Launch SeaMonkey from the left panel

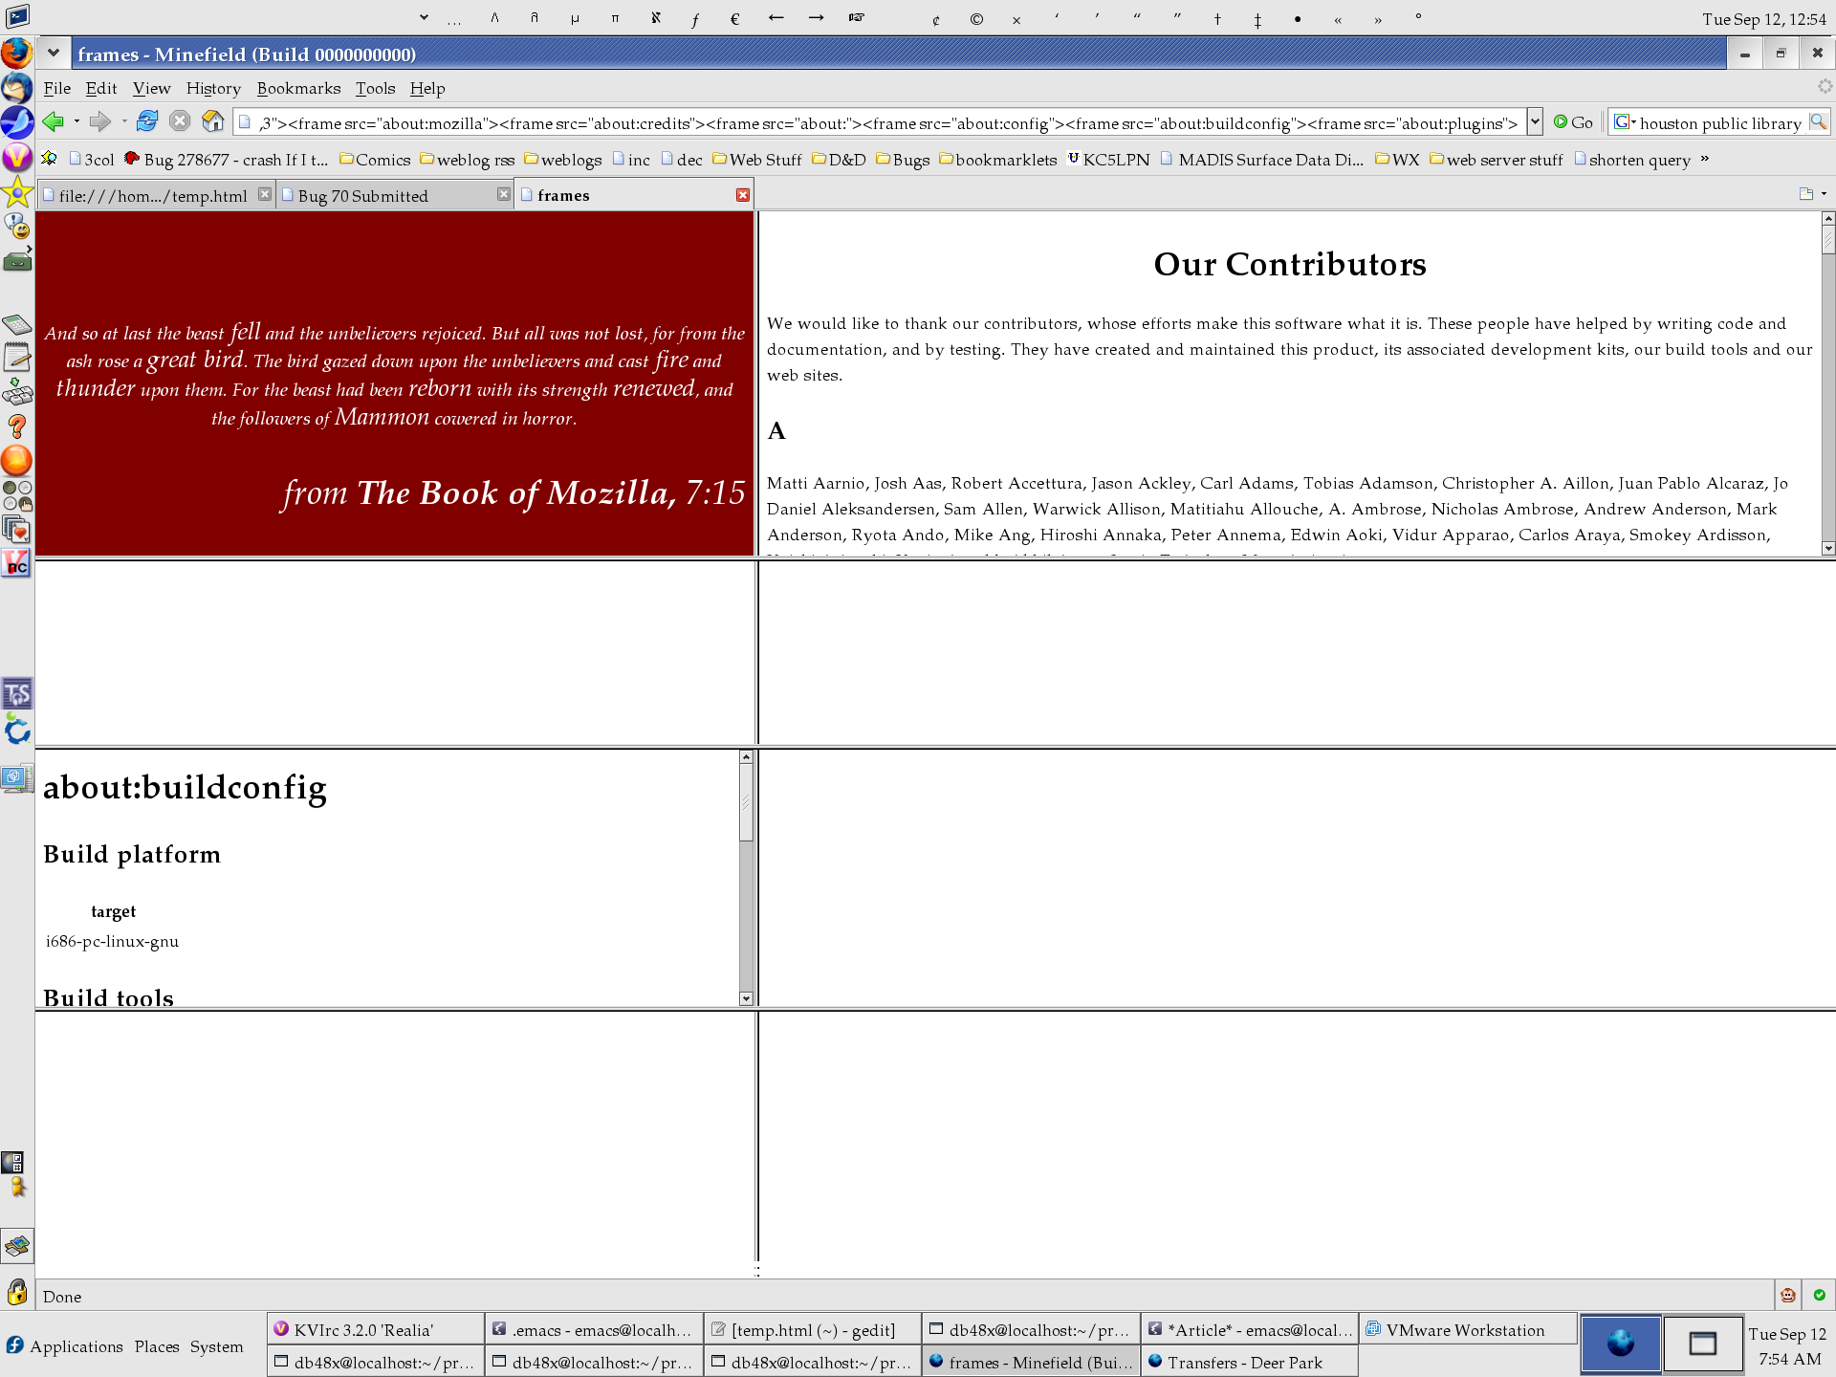click(x=16, y=122)
